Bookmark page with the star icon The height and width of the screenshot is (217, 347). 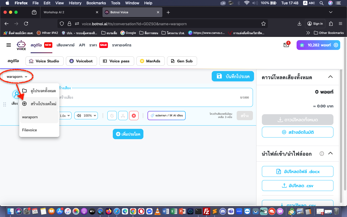click(x=263, y=24)
